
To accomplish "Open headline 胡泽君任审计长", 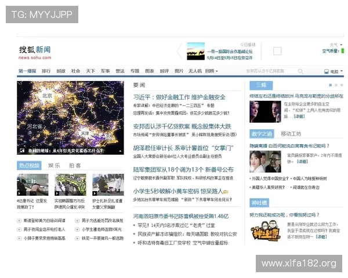I will (183, 148).
